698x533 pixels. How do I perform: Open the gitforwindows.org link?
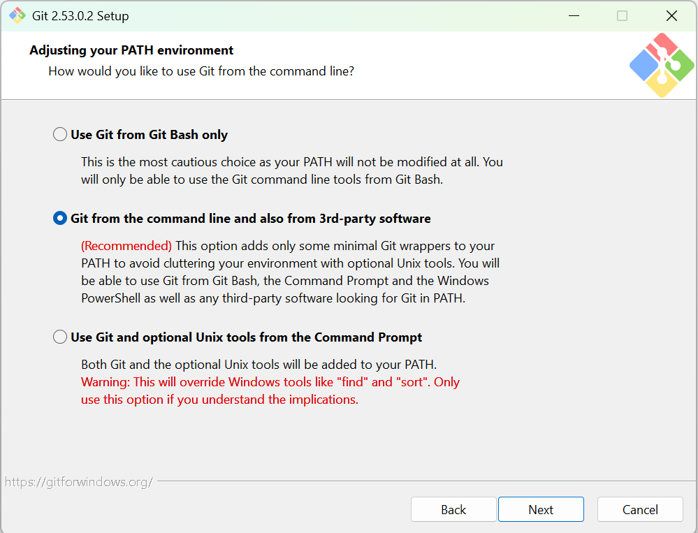[78, 482]
